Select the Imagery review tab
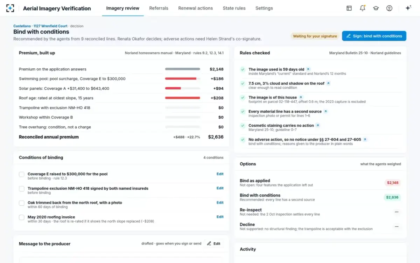 pos(122,8)
